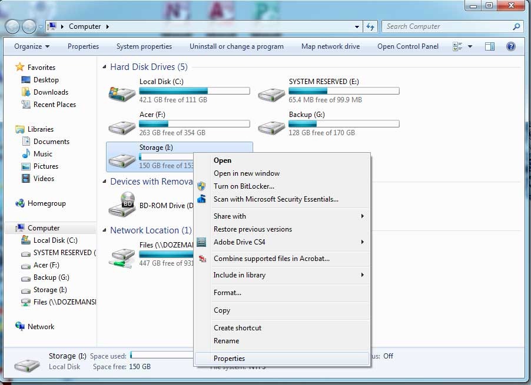Click the Recent Places icon in the sidebar
The height and width of the screenshot is (385, 531).
pos(26,105)
